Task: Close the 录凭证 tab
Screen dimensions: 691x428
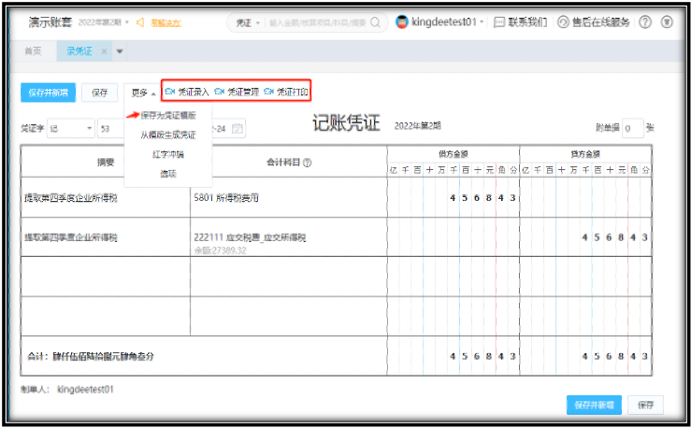Action: pos(104,51)
